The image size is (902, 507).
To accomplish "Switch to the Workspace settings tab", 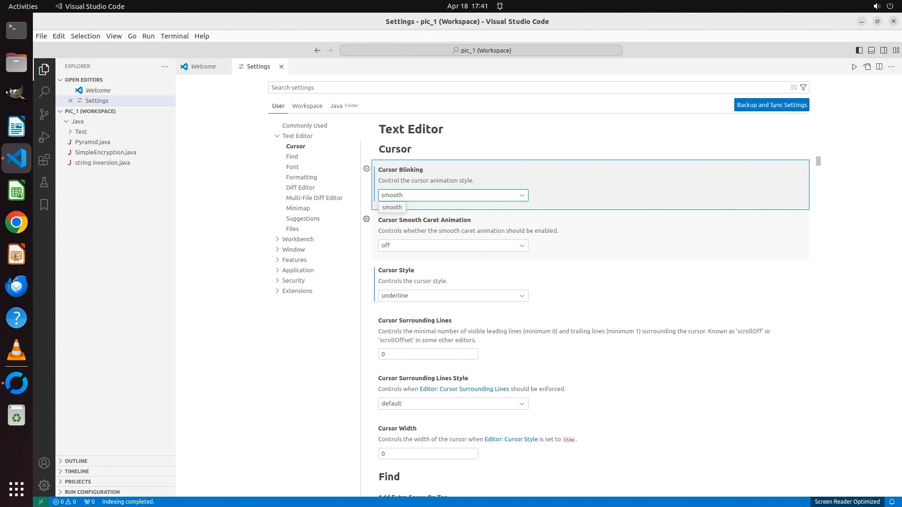I will [x=307, y=106].
